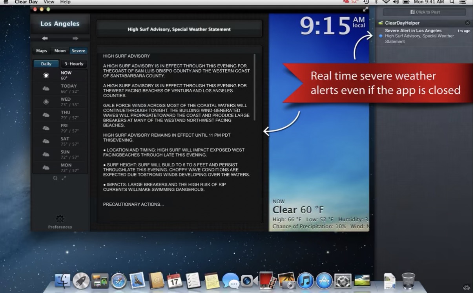Open the Clear Day icon in the Dock
Screen dimensions: 474x293
(362, 280)
